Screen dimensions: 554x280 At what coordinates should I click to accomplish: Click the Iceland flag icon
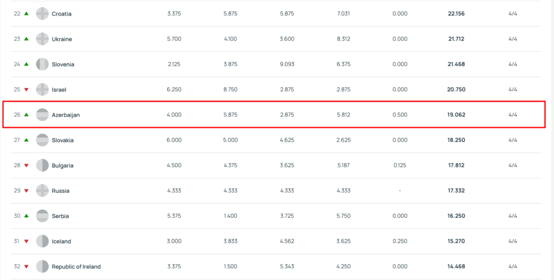42,241
